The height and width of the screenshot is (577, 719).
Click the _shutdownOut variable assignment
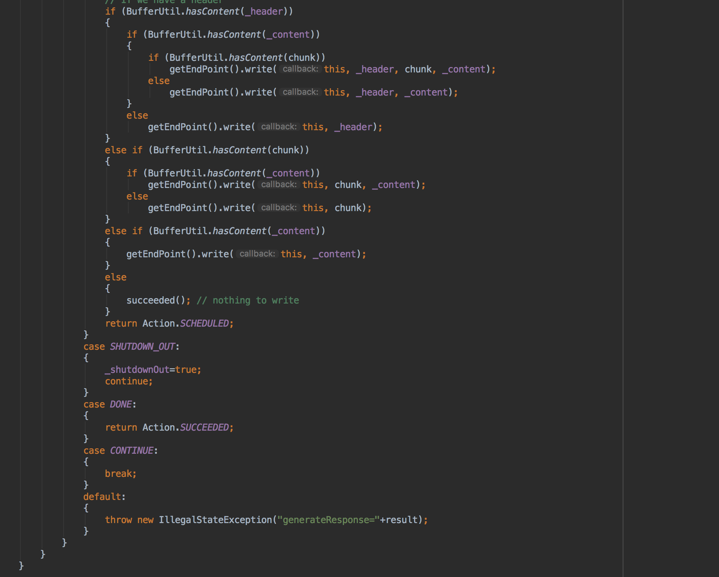137,370
